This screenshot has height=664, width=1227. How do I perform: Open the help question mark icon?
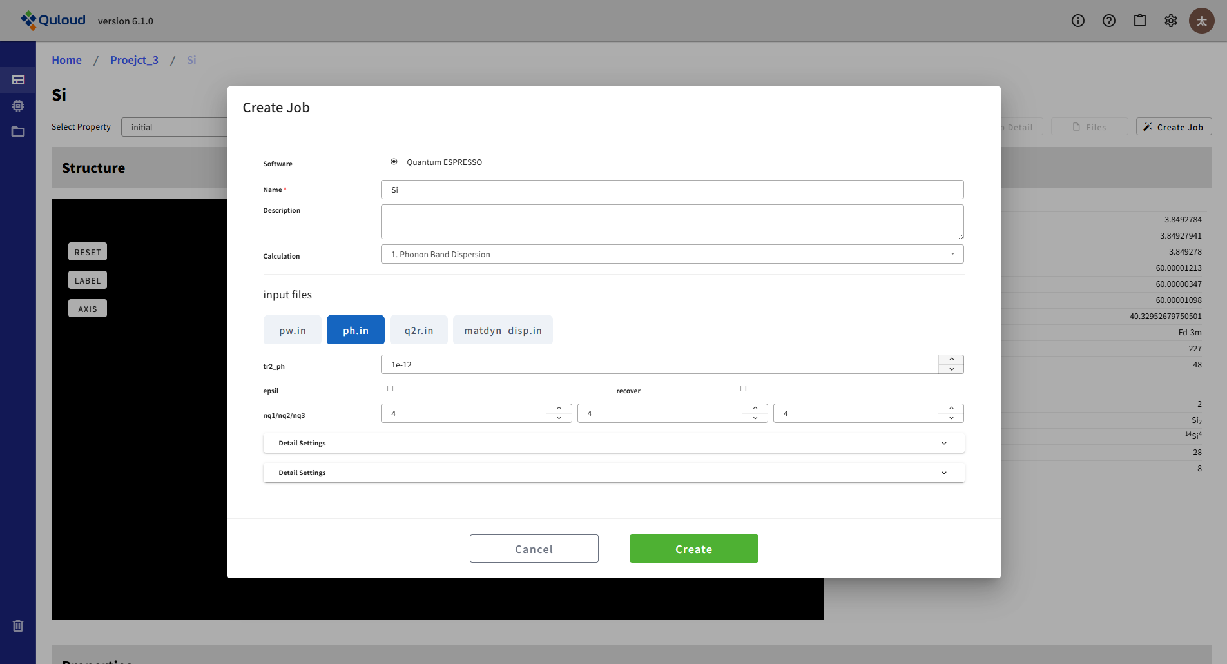point(1108,21)
